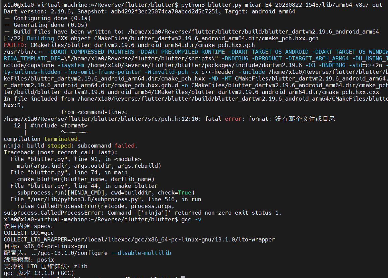The height and width of the screenshot is (278, 388).
Task: Click 'gcc 版本 13.1.0 (GCC)' line
Action: coord(39,273)
